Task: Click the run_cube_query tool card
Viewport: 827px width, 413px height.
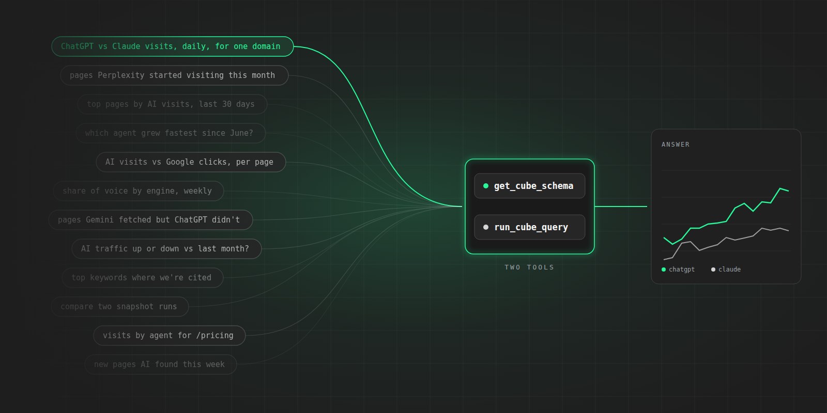Action: pyautogui.click(x=530, y=227)
